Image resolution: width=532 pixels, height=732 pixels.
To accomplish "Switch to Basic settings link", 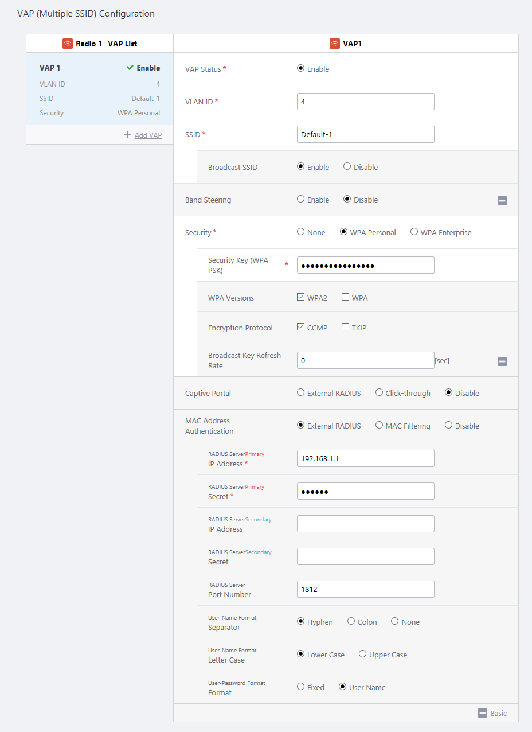I will pyautogui.click(x=498, y=713).
